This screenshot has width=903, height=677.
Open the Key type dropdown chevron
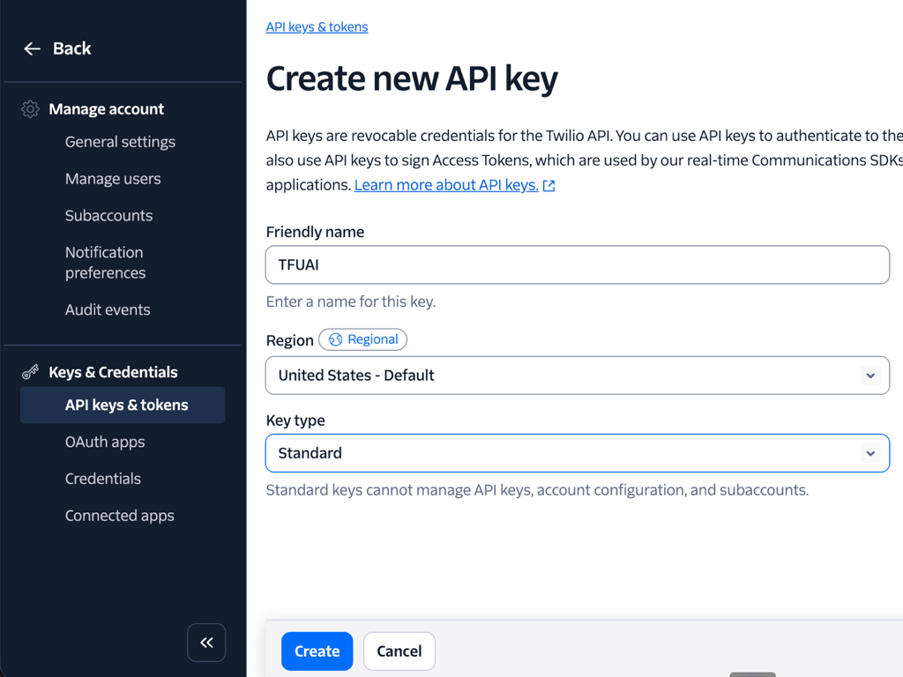pos(870,453)
